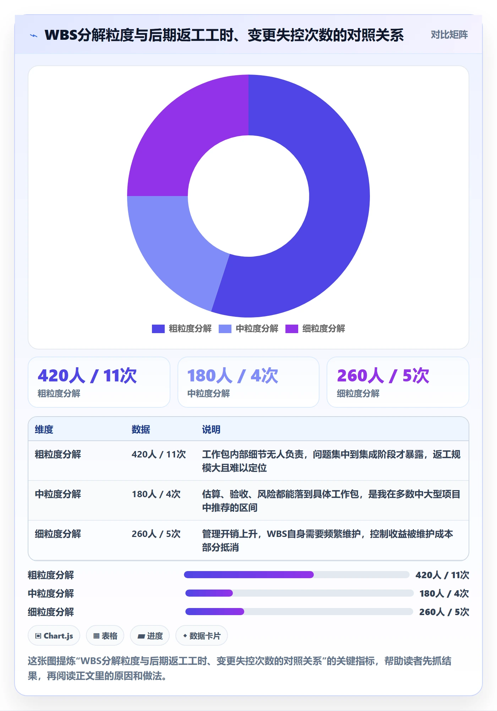Viewport: 497px width, 711px height.
Task: Click the chart title heading text
Action: point(224,35)
